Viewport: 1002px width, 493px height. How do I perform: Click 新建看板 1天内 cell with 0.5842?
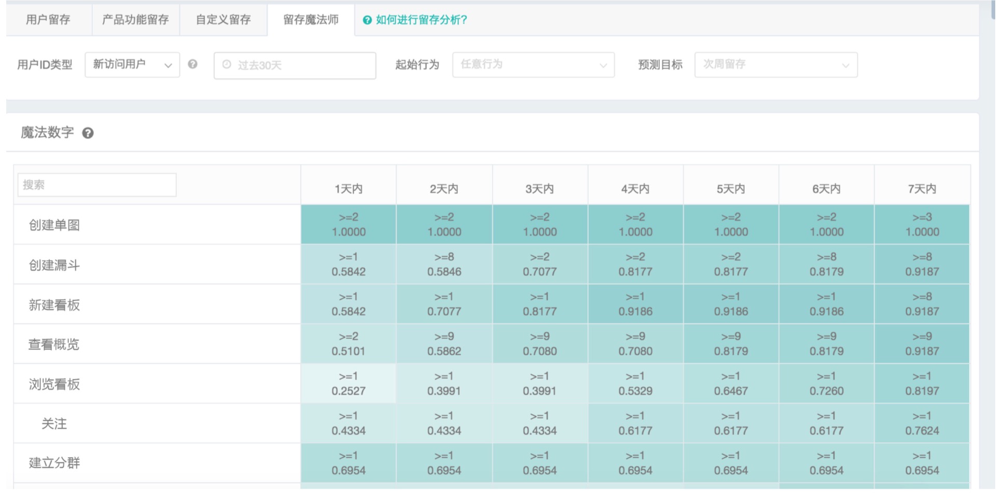coord(349,304)
